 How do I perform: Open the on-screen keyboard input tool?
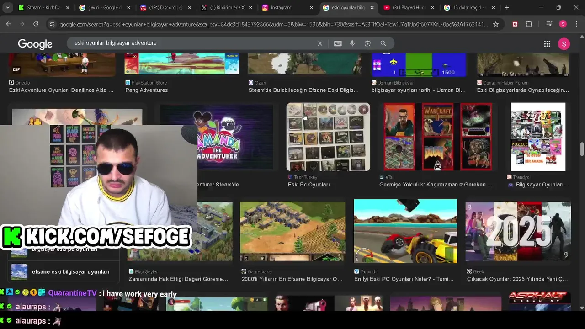click(338, 43)
